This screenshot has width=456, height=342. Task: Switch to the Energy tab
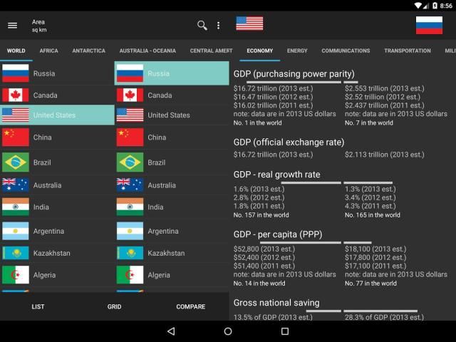(297, 51)
